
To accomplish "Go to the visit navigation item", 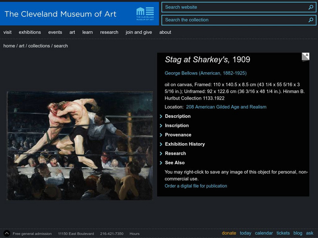I will [8, 32].
